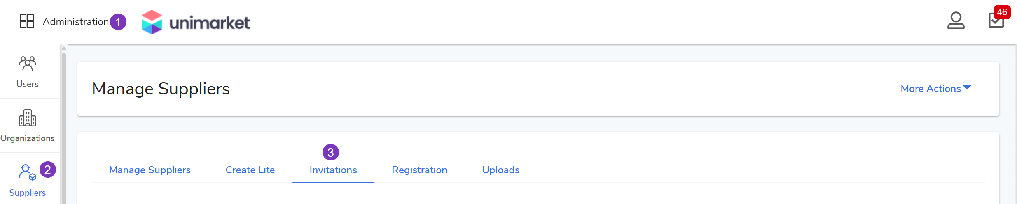1017x204 pixels.
Task: Open the tasks checklist icon
Action: point(996,21)
